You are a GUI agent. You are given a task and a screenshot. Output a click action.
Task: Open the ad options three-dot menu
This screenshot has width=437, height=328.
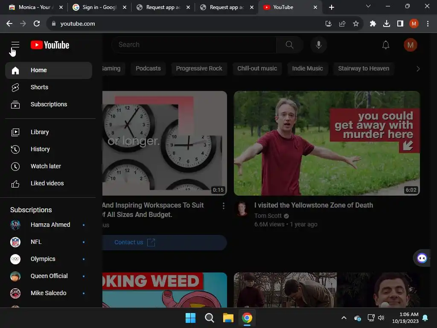coord(224,206)
